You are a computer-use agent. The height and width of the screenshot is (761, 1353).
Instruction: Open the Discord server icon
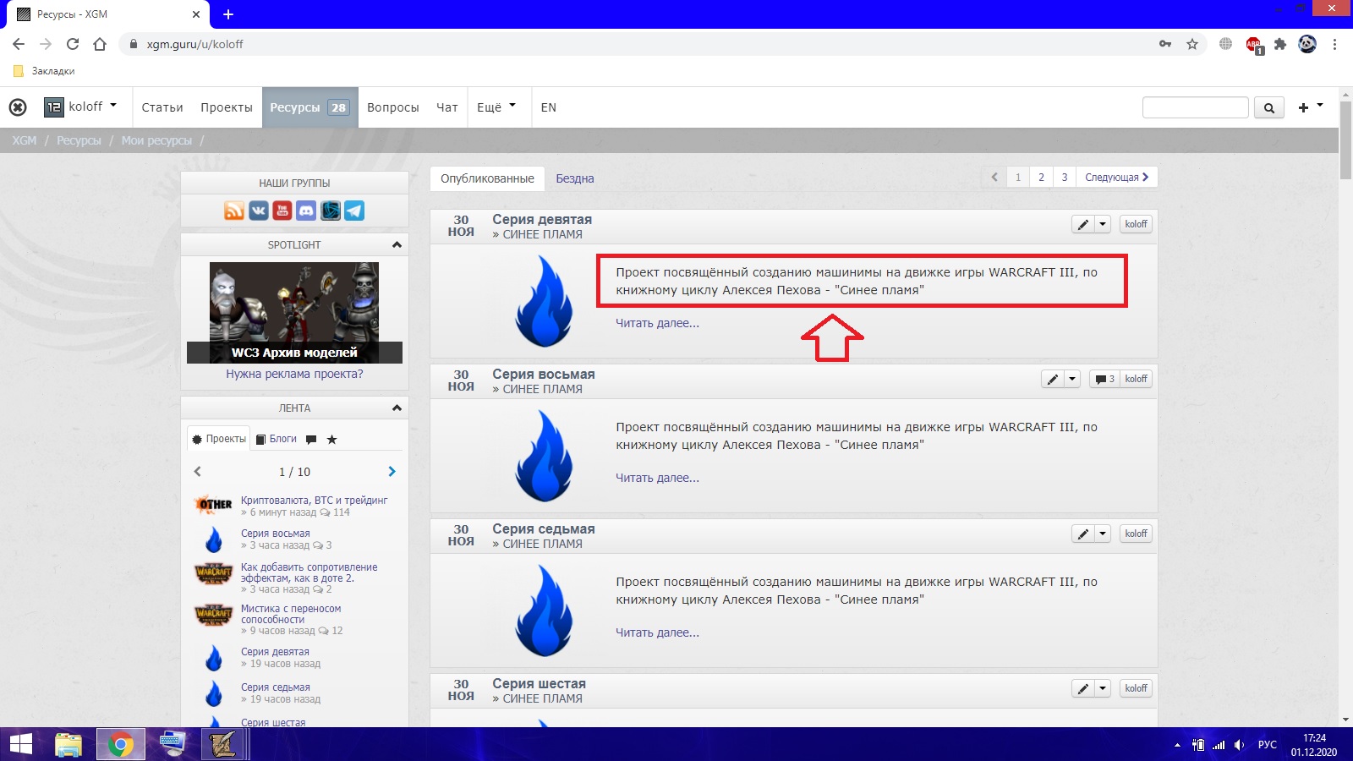click(x=306, y=211)
